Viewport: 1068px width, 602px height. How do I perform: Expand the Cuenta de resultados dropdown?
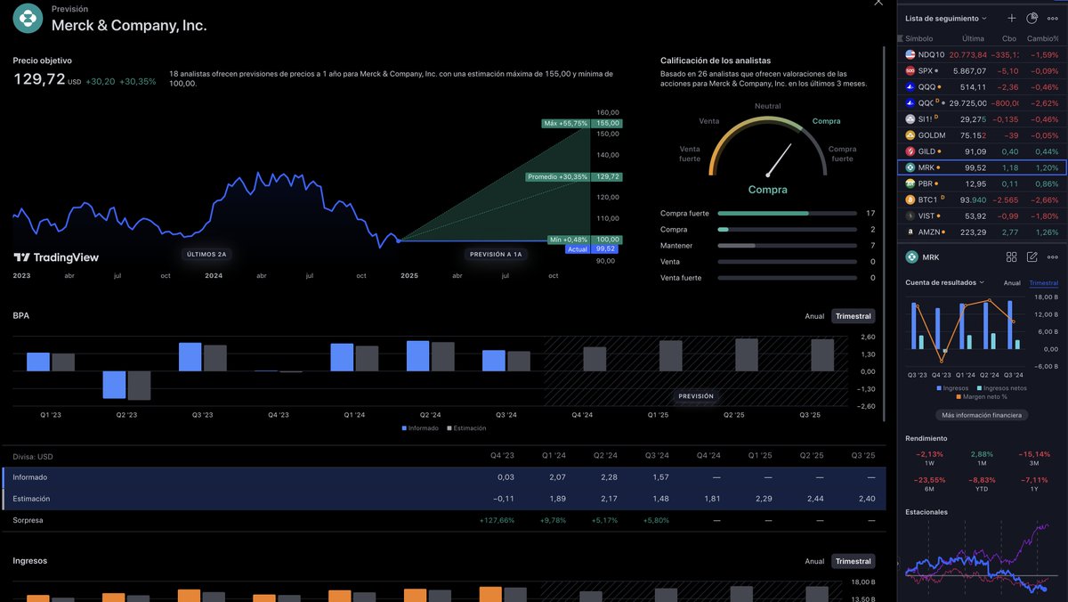pos(944,282)
